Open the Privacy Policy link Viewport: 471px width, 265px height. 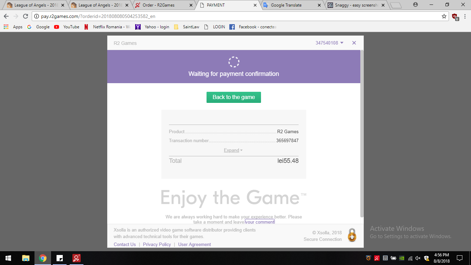[x=157, y=244]
